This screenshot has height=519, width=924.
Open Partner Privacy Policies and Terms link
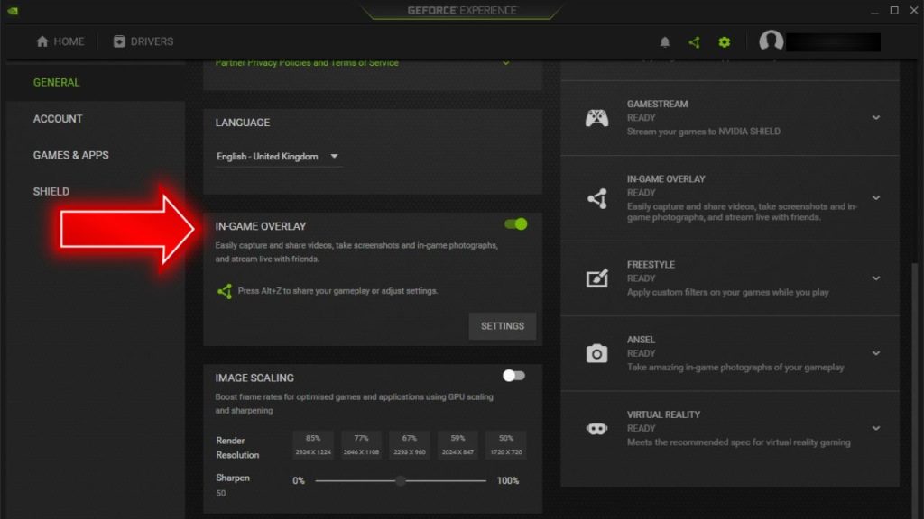tap(307, 63)
